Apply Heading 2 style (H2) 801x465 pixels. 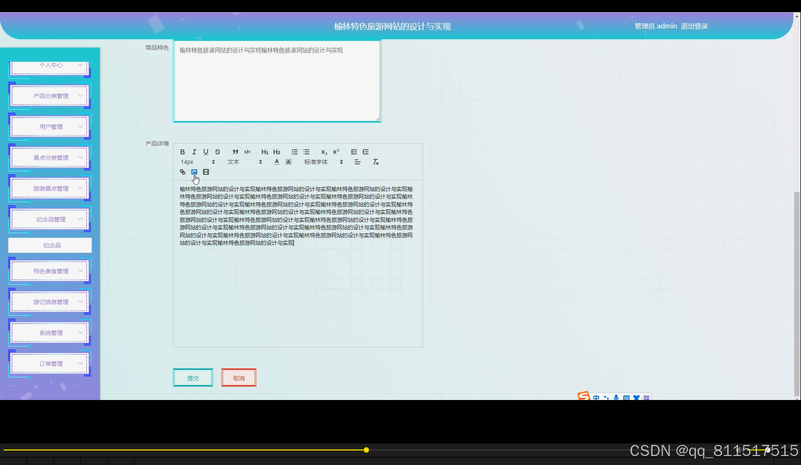276,152
